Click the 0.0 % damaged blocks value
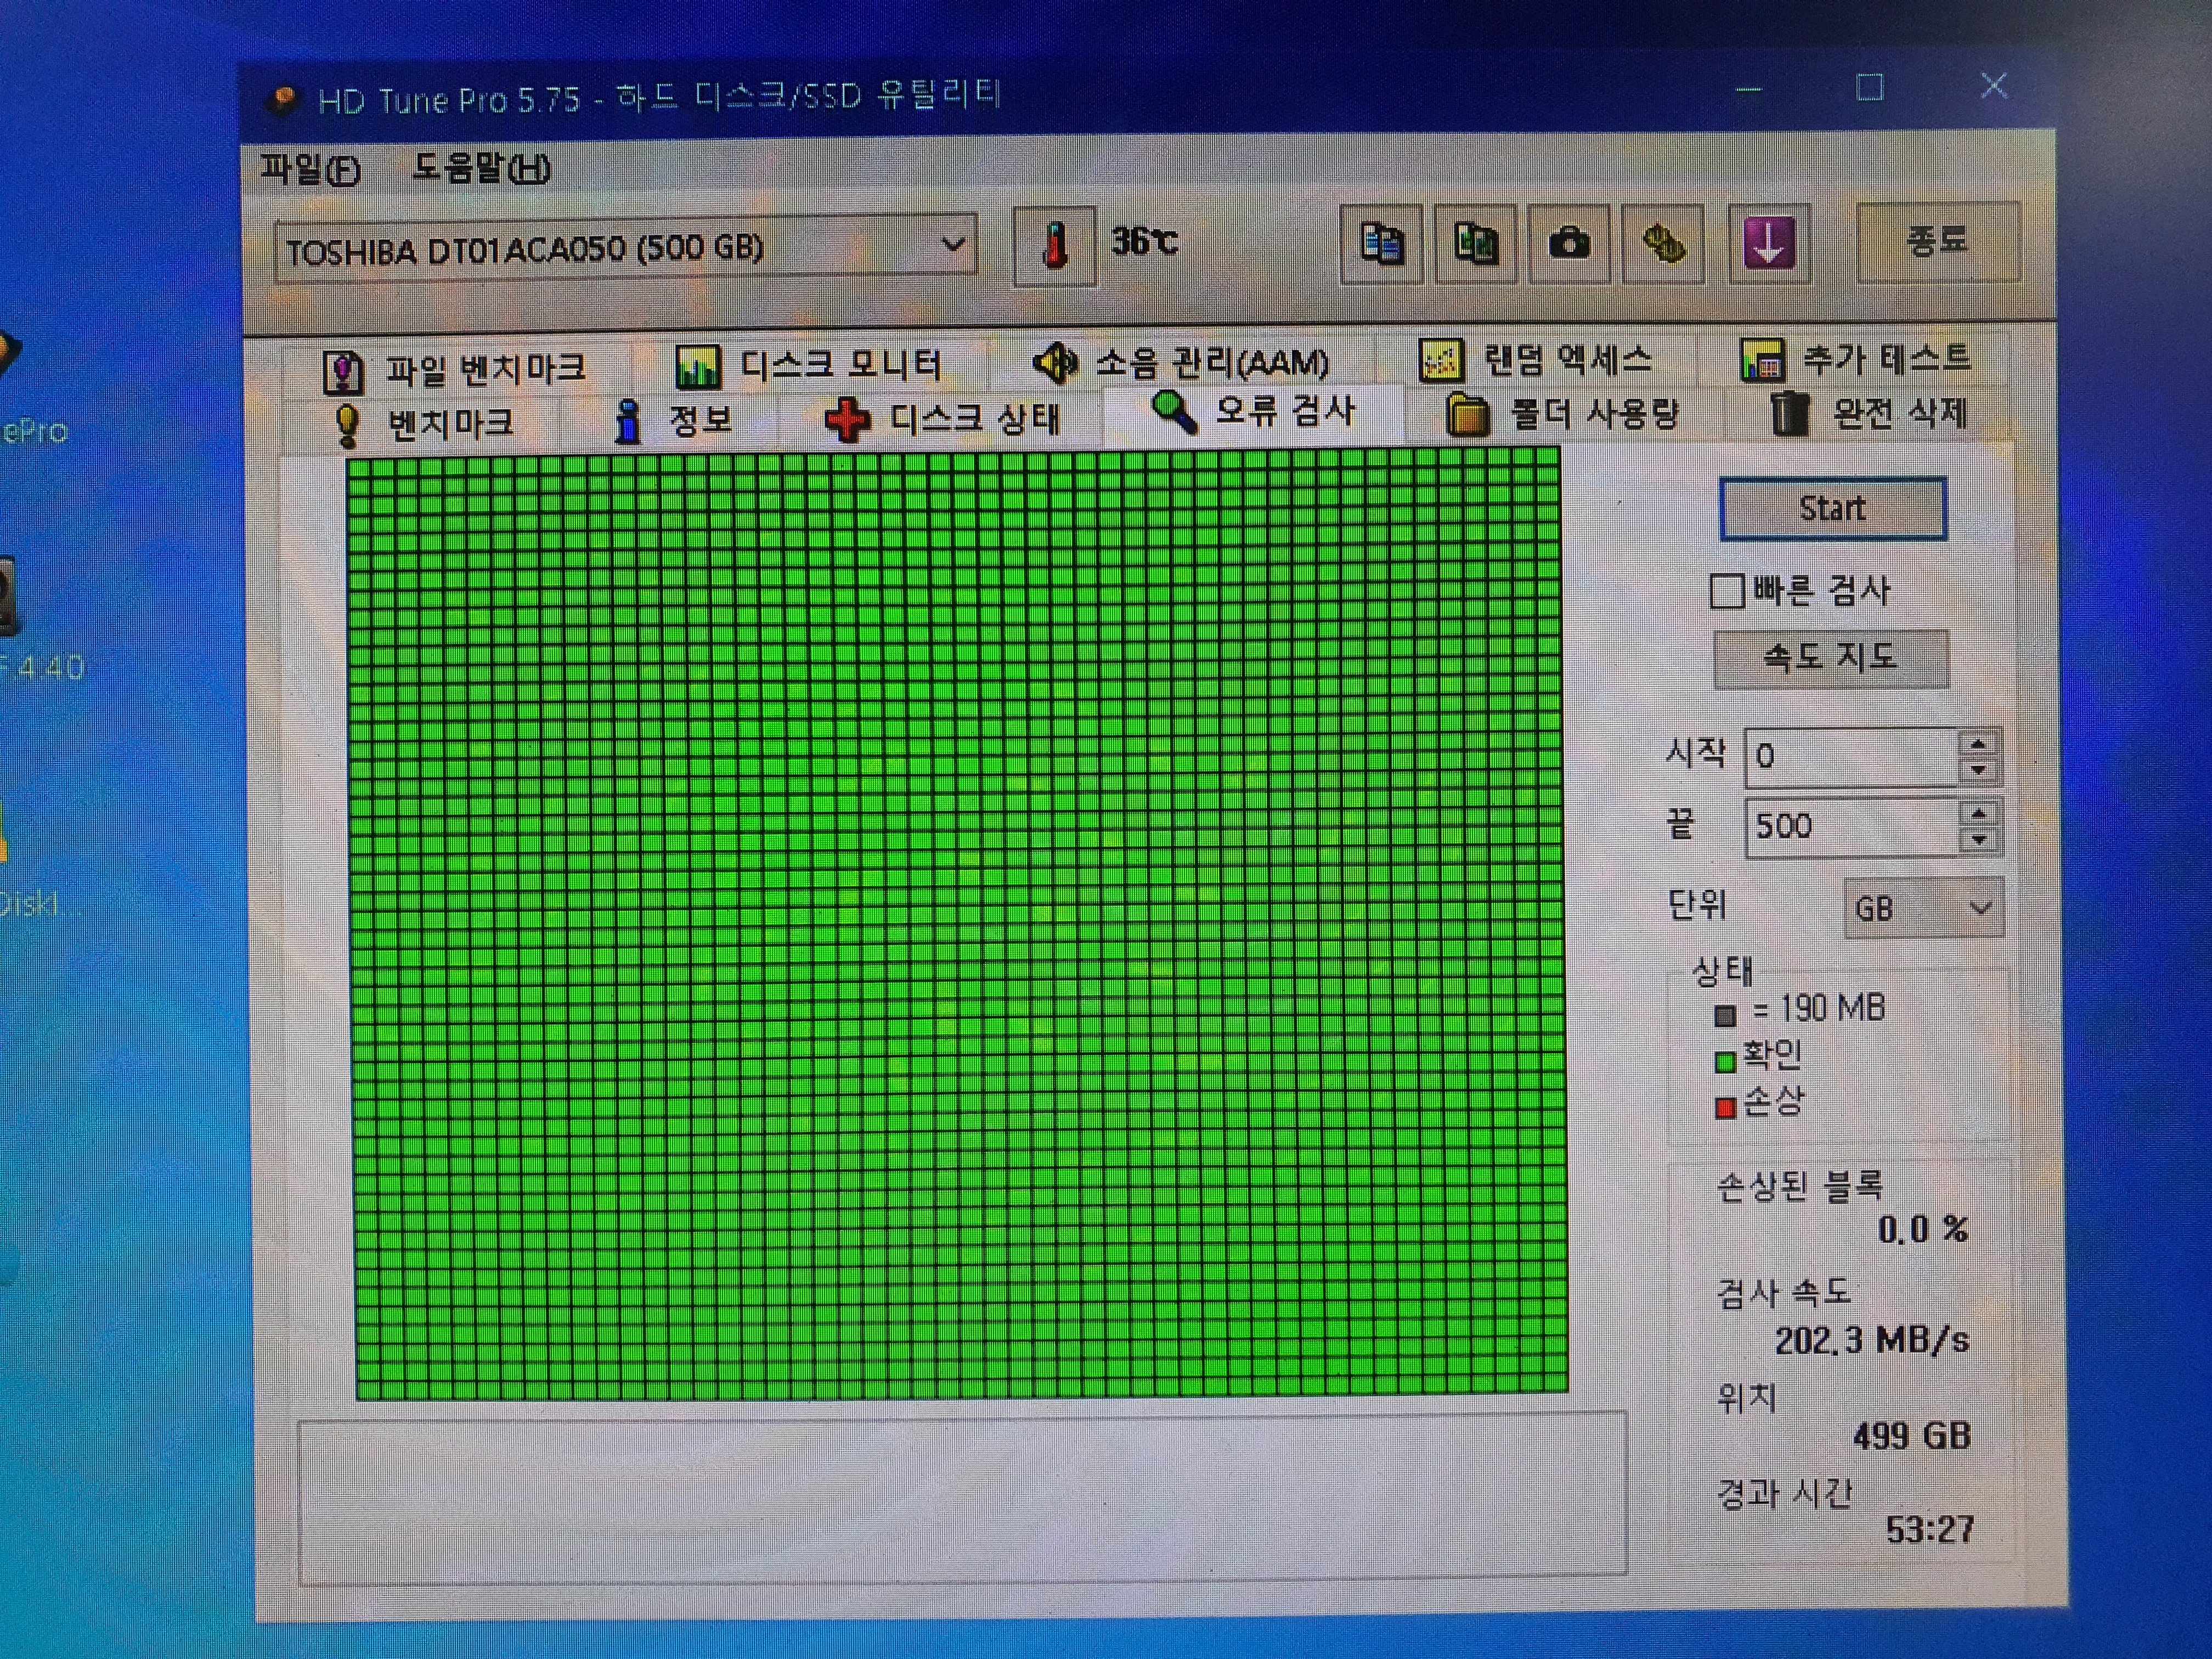 [1923, 1229]
